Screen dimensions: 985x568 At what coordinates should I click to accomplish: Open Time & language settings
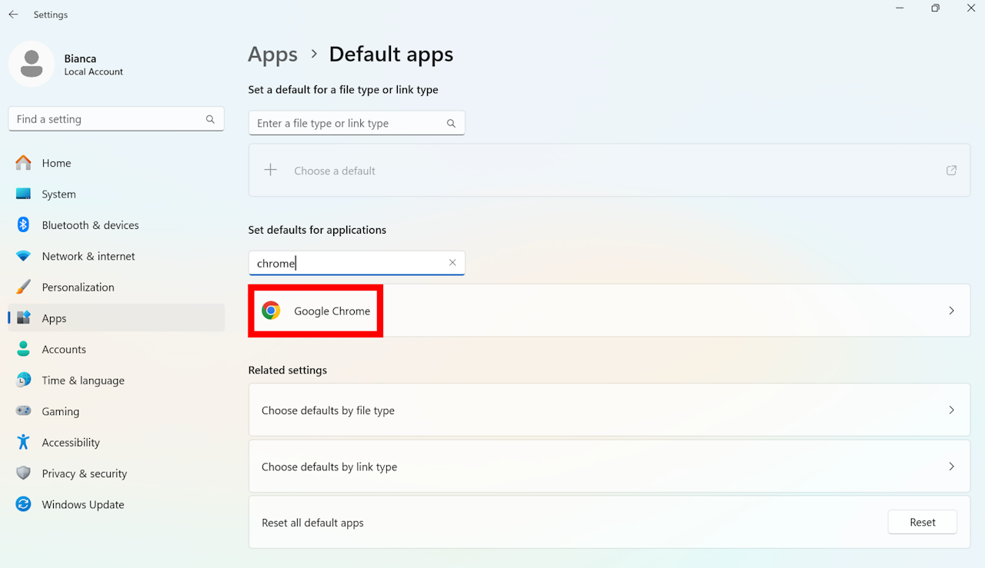pyautogui.click(x=82, y=380)
